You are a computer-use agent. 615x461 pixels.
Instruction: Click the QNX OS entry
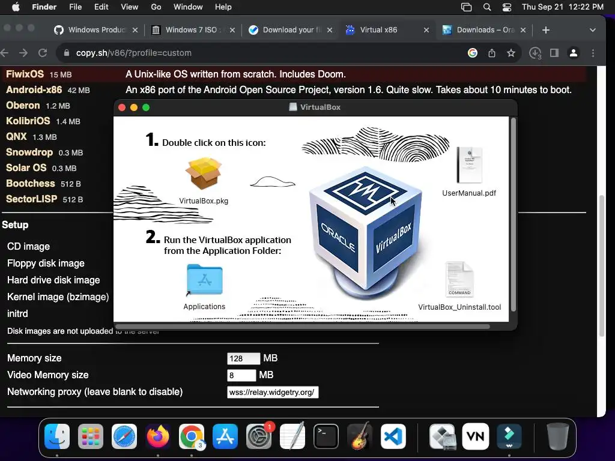(x=16, y=136)
